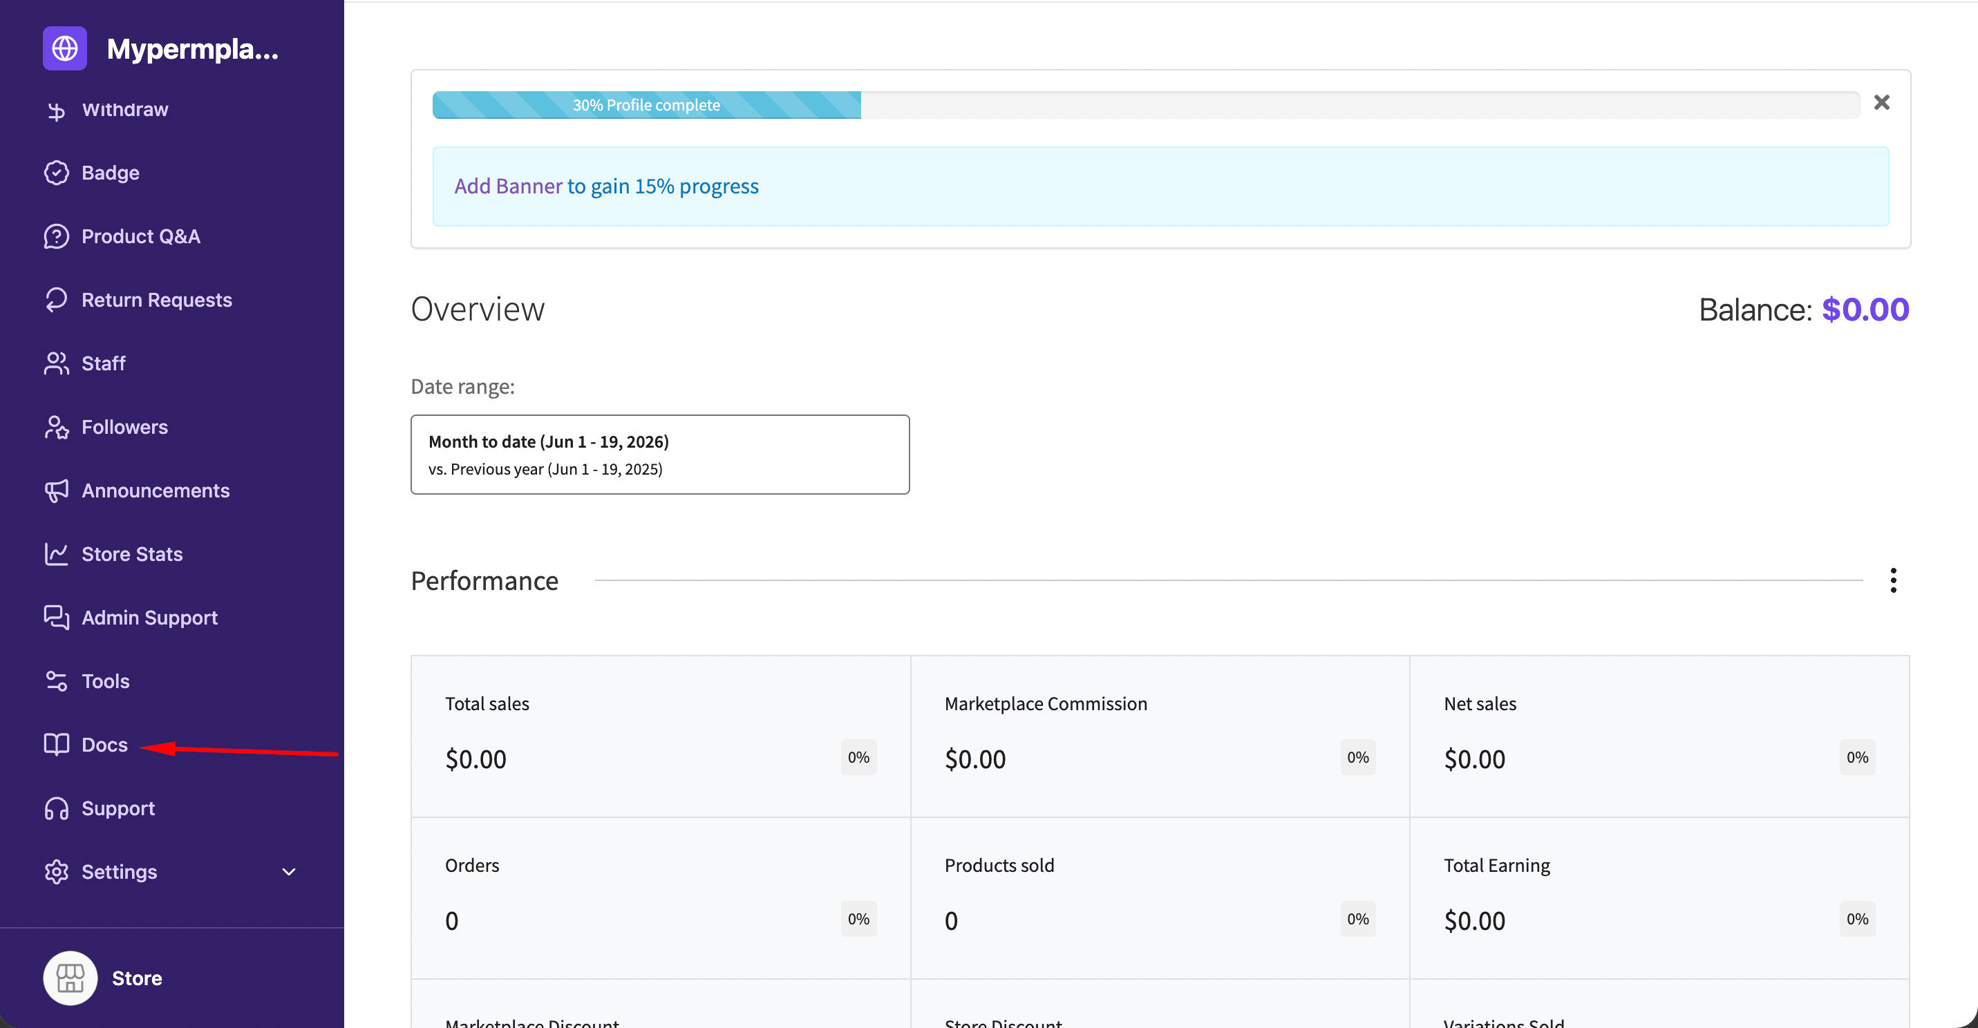Open Docs menu item
The width and height of the screenshot is (1978, 1028).
point(104,745)
